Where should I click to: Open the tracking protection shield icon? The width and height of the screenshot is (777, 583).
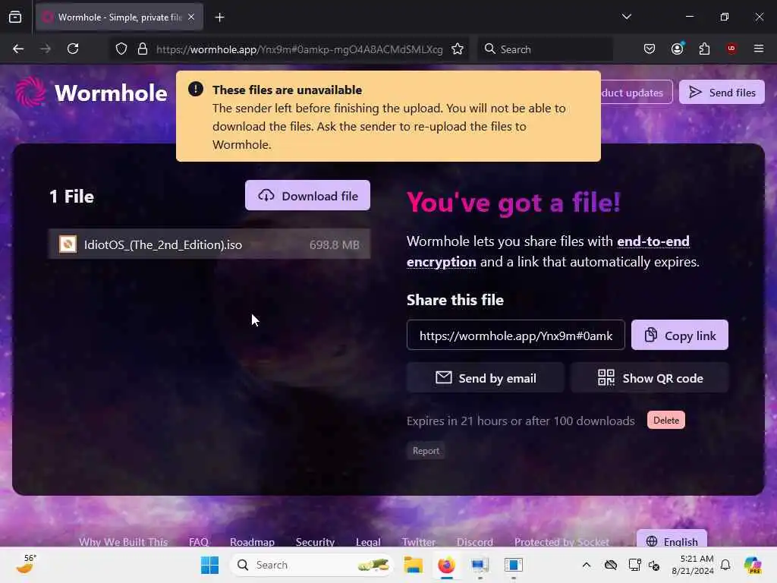coord(121,49)
